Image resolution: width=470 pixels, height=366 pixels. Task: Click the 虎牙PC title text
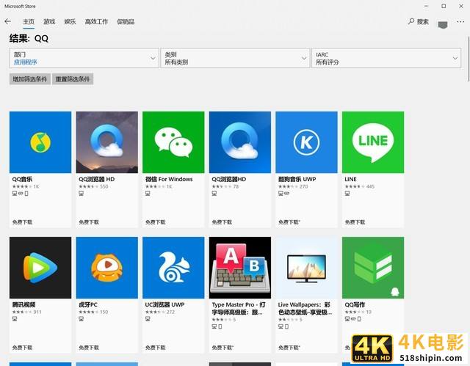[x=88, y=304]
